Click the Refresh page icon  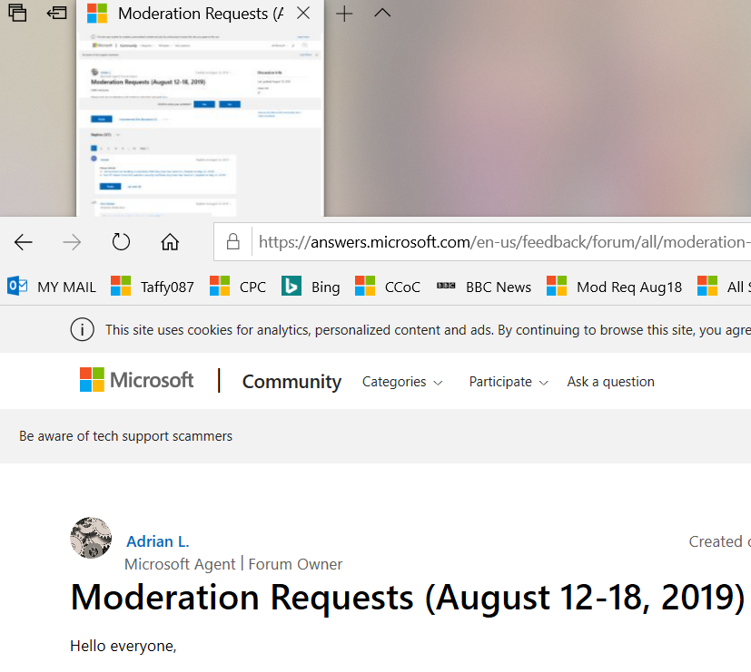click(x=121, y=242)
